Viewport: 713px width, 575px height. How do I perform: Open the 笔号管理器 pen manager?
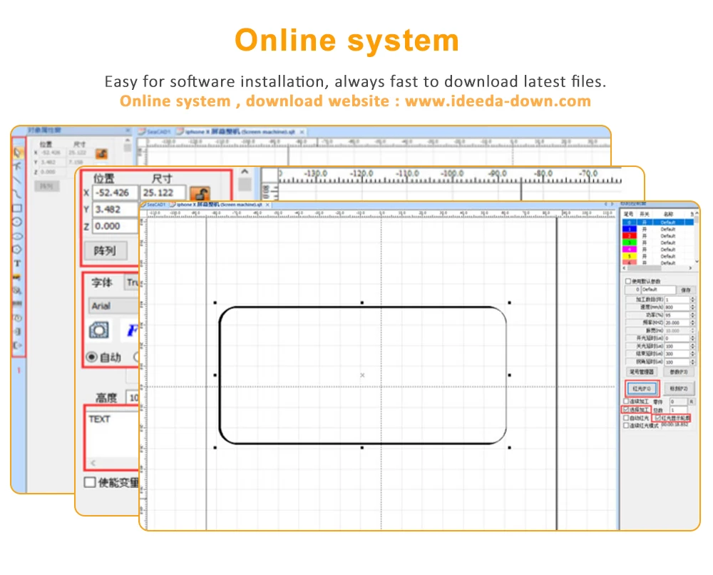click(642, 372)
